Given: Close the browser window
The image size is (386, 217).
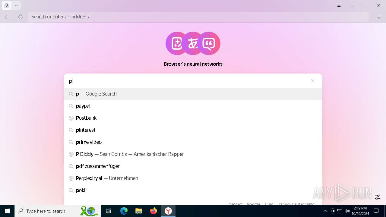Looking at the screenshot, I should tap(379, 5).
